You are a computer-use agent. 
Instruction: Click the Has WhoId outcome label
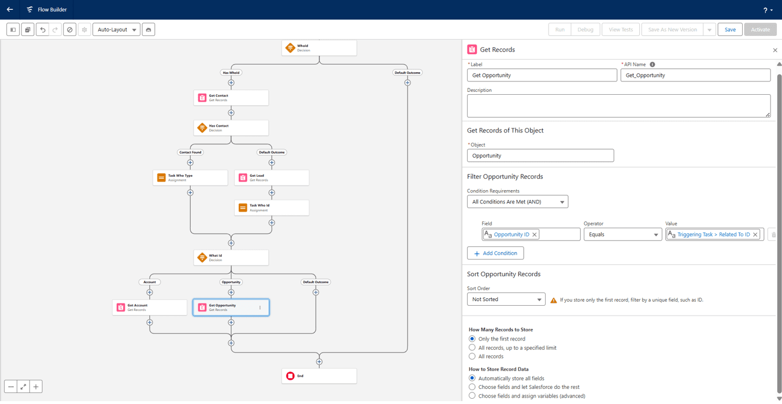(231, 73)
